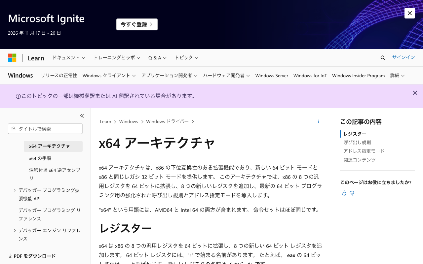
Task: Jump to アドレス指定モード section in outline
Action: (364, 151)
